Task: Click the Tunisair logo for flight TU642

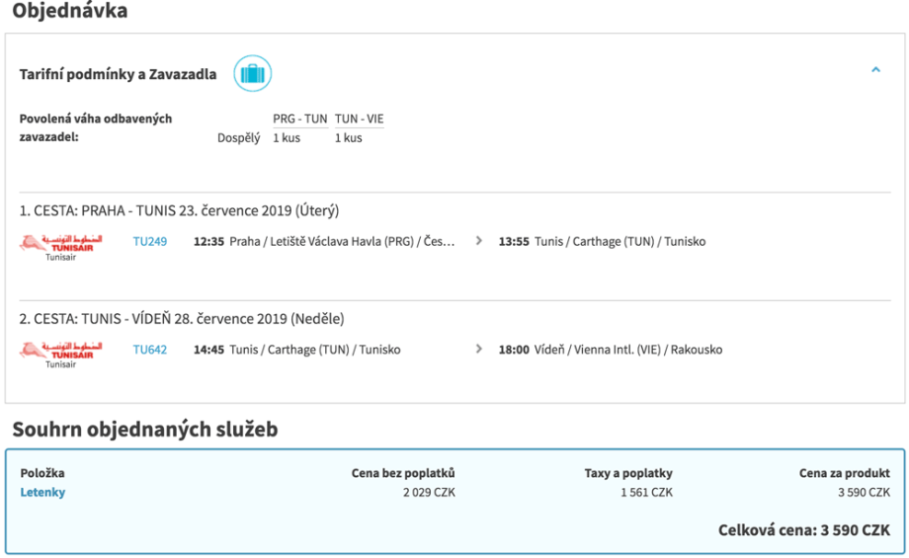Action: click(x=60, y=353)
